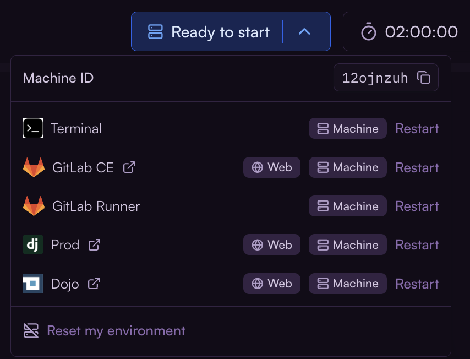This screenshot has width=470, height=359.
Task: Click the Web badge for GitLab CE
Action: click(x=272, y=167)
